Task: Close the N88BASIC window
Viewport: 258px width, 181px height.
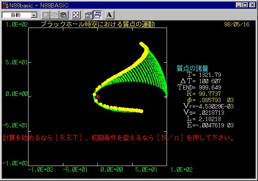Action: 252,5
